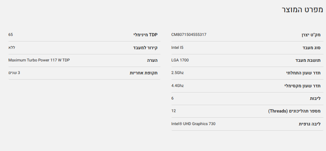The height and width of the screenshot is (151, 326).
Task: Click the 'ליבות' cores label
Action: point(315,98)
